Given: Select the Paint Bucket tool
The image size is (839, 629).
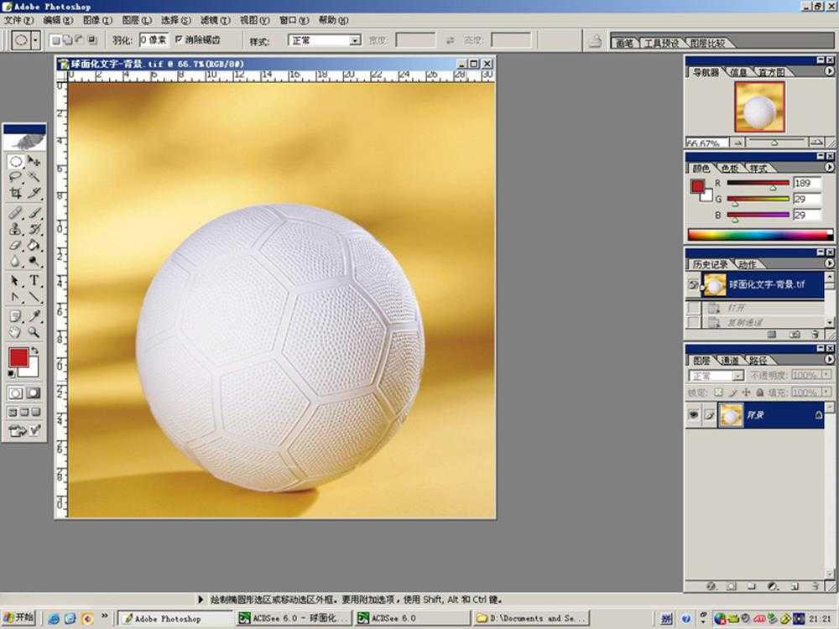Looking at the screenshot, I should (x=34, y=245).
